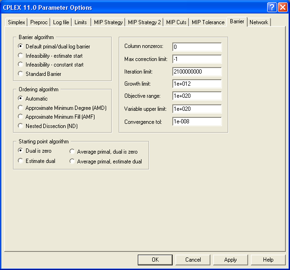Switch to MIP Strategy 2 tab
Screen dimensions: 290x270
[144, 22]
